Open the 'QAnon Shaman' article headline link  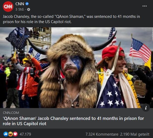(x=73, y=121)
